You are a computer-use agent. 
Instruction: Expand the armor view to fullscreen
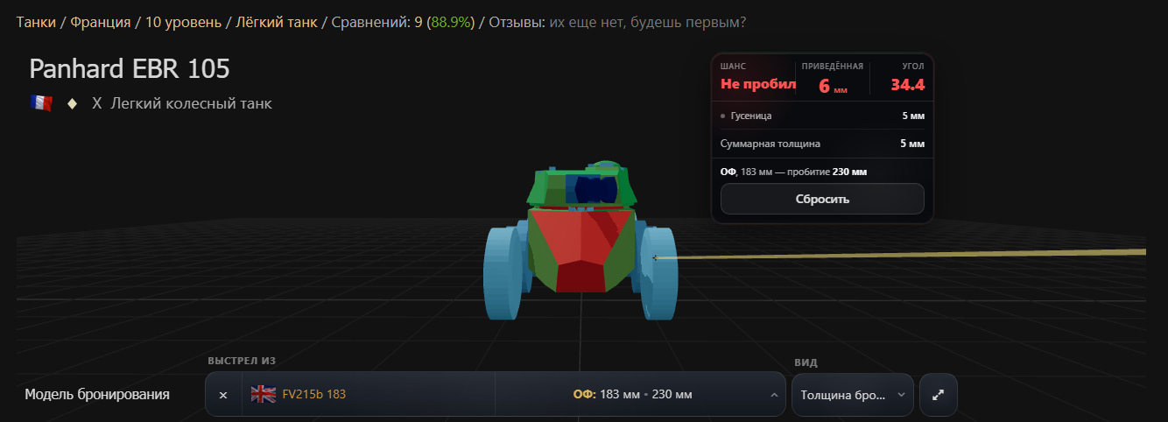point(939,395)
